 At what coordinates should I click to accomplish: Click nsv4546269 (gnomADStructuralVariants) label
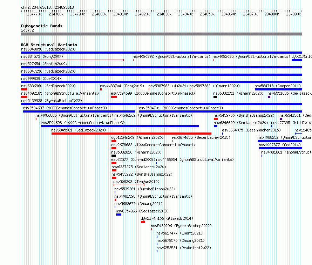coord(153,115)
